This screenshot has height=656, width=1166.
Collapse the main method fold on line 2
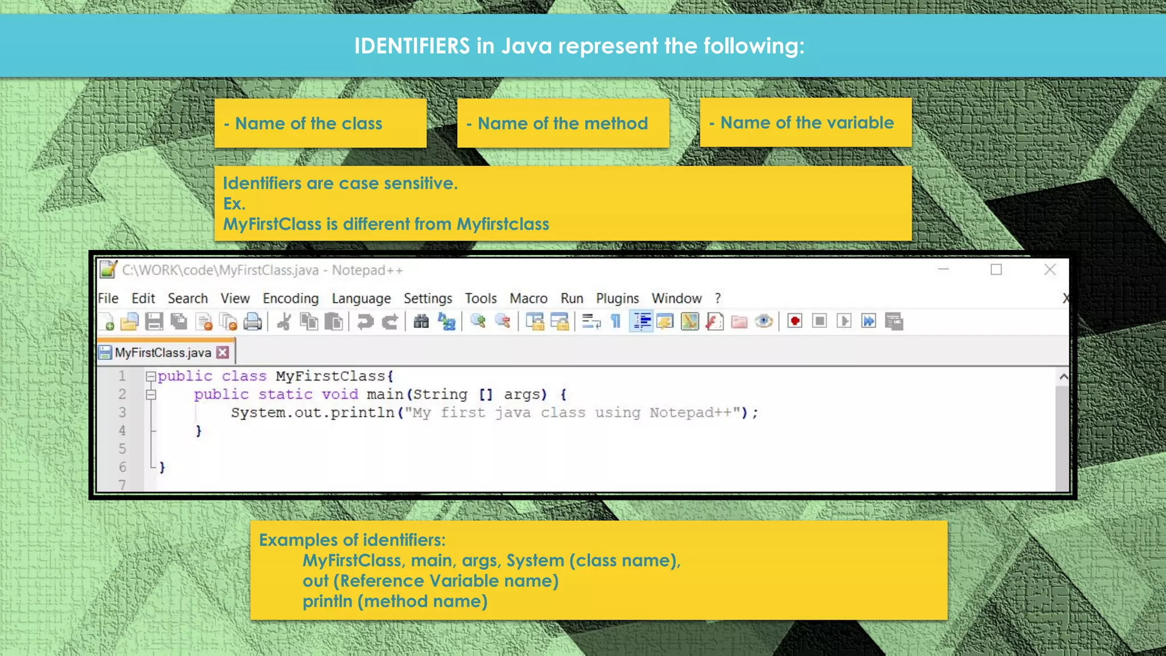click(151, 395)
